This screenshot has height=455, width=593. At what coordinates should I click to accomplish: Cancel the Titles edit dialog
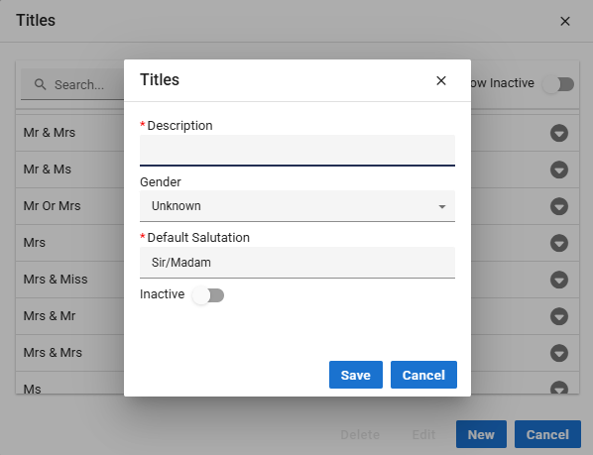pyautogui.click(x=423, y=375)
